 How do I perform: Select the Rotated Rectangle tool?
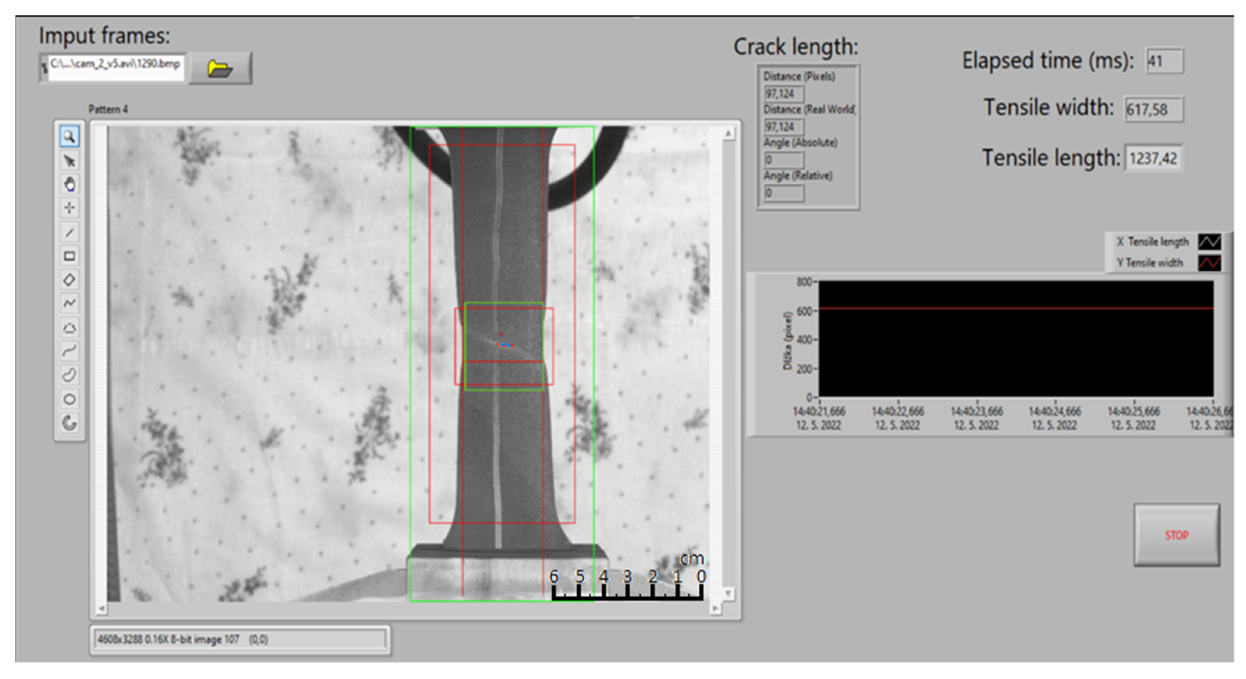[70, 280]
